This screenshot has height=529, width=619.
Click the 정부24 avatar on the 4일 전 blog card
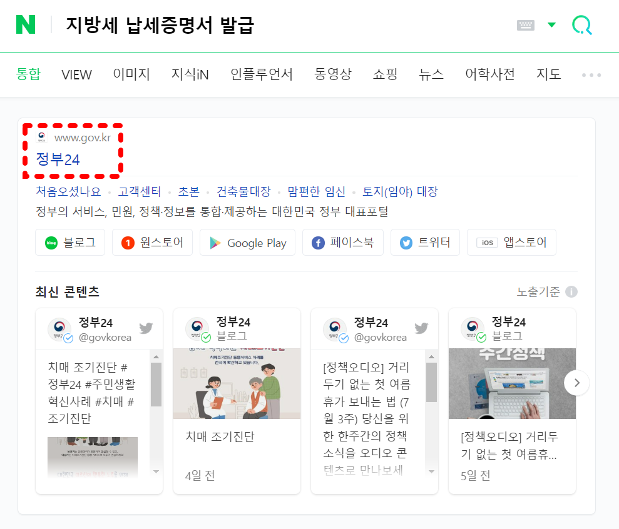point(197,329)
